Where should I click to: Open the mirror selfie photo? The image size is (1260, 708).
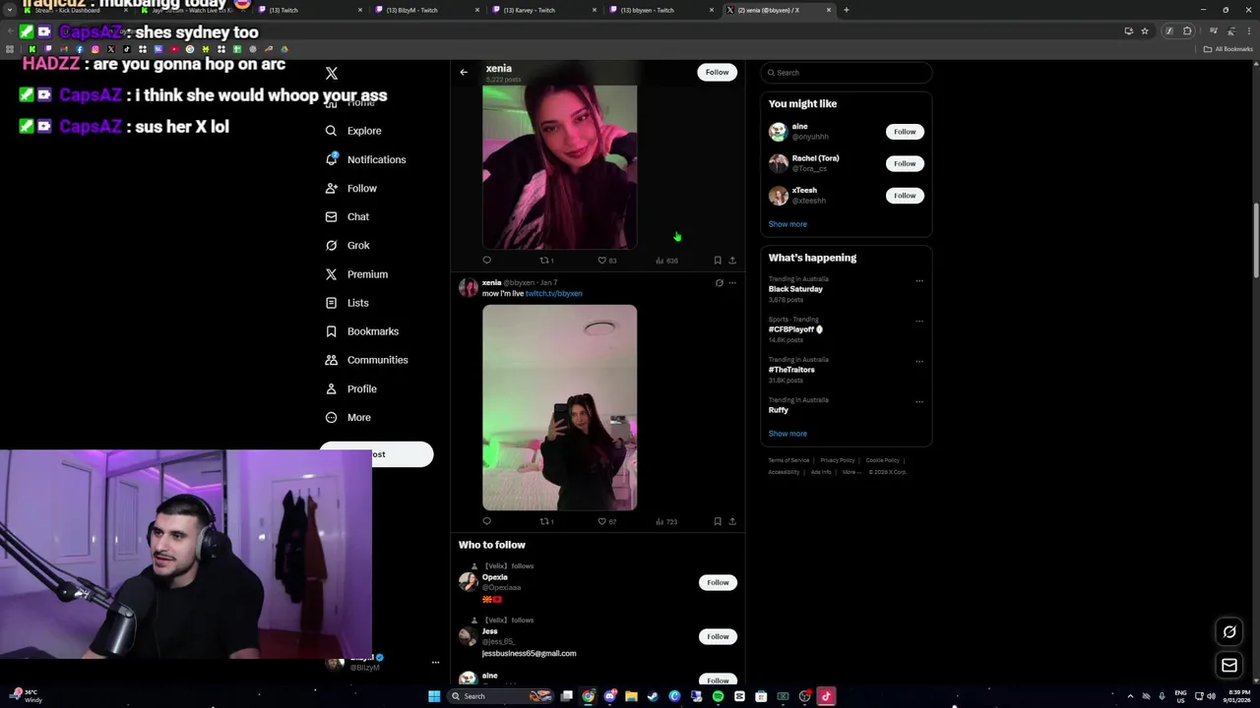click(x=559, y=407)
